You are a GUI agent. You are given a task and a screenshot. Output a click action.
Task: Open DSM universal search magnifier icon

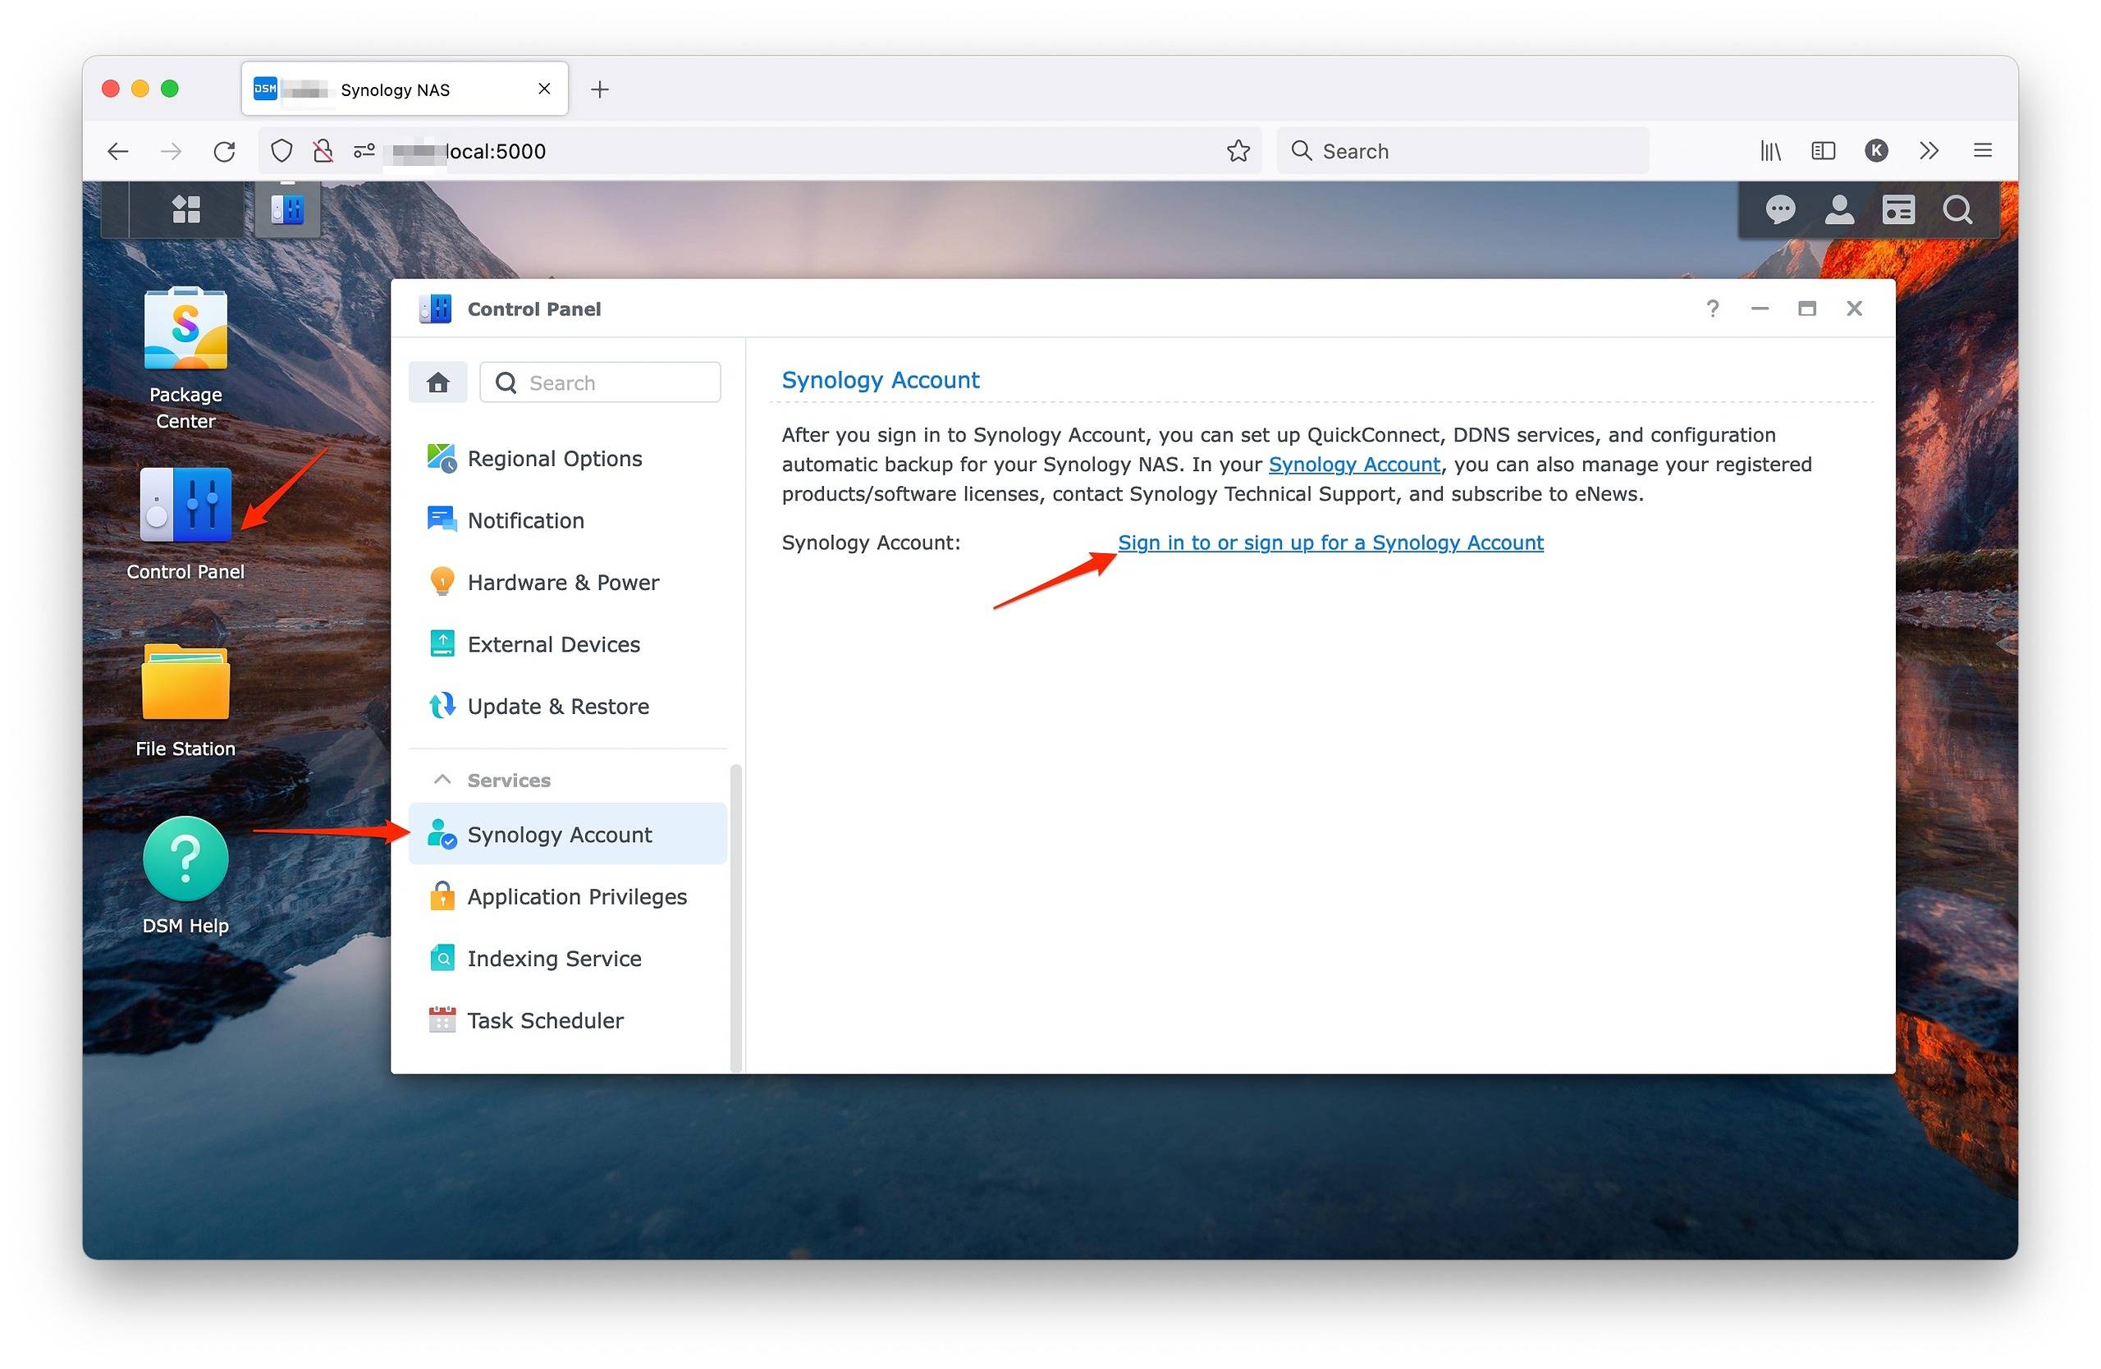(1958, 209)
